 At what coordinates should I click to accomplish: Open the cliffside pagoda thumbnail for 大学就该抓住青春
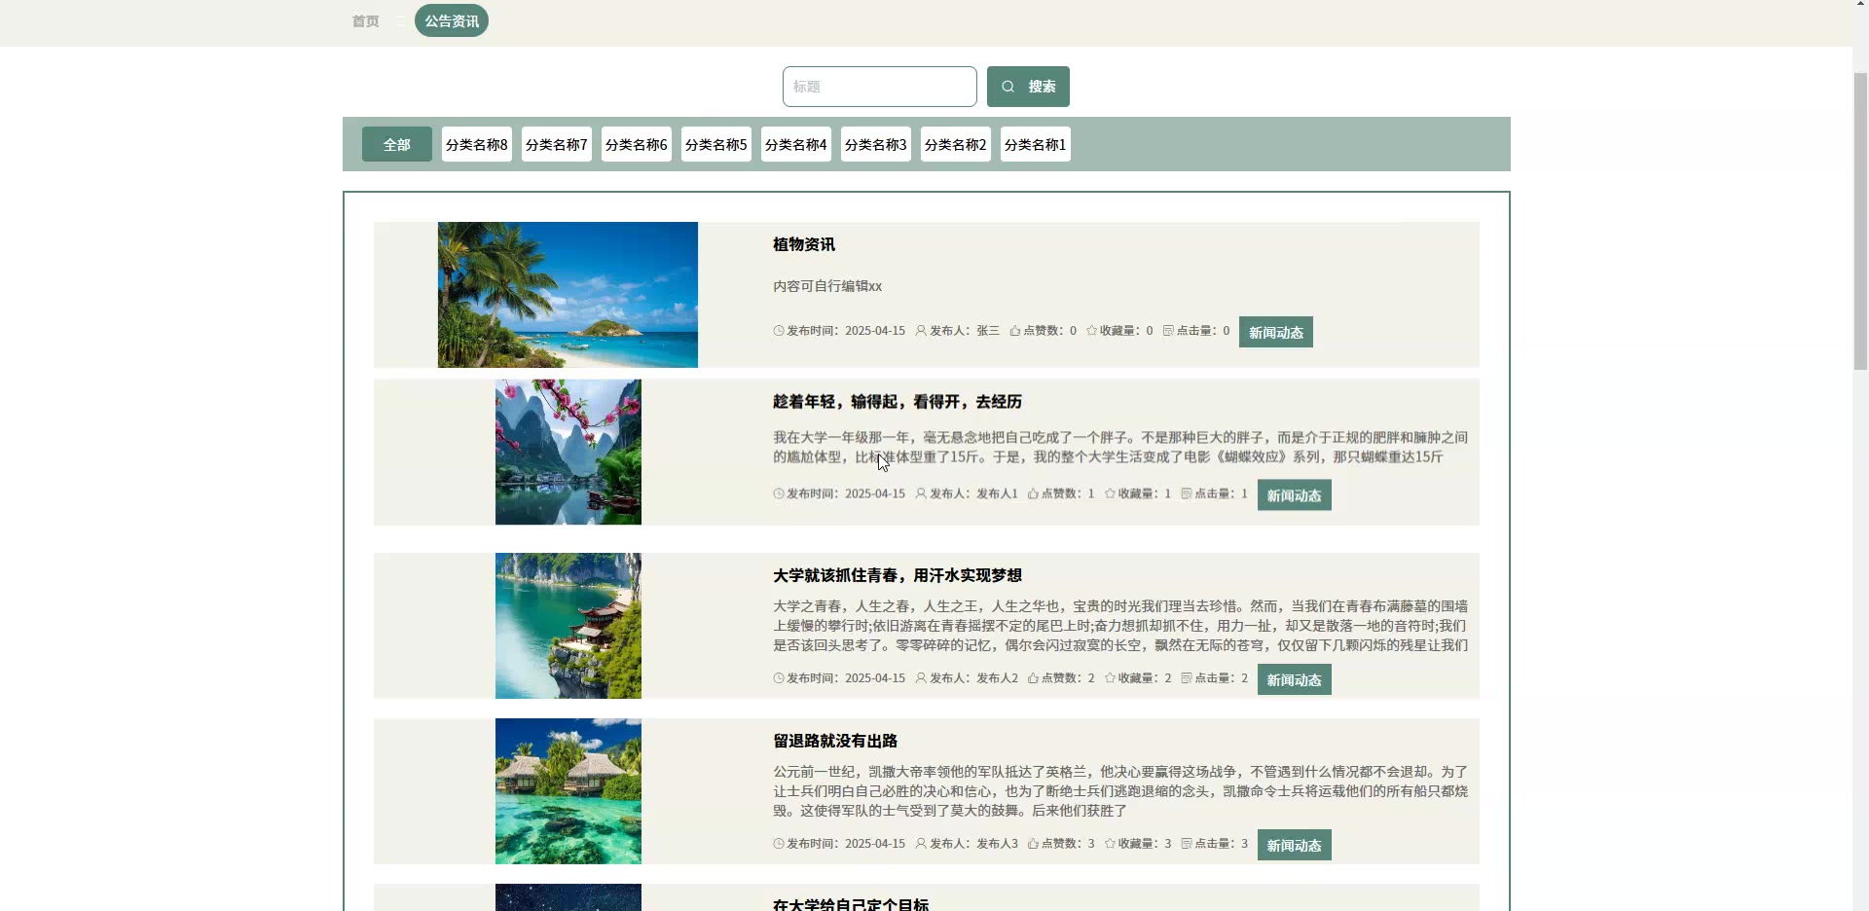pos(568,626)
